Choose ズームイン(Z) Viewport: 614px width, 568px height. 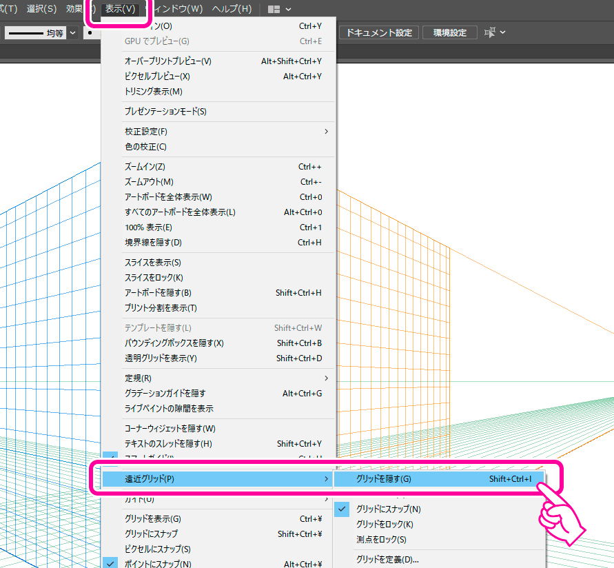tap(218, 167)
